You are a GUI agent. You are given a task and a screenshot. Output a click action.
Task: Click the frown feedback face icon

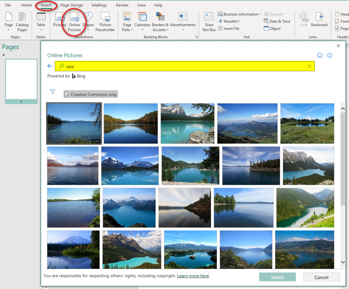click(x=330, y=55)
